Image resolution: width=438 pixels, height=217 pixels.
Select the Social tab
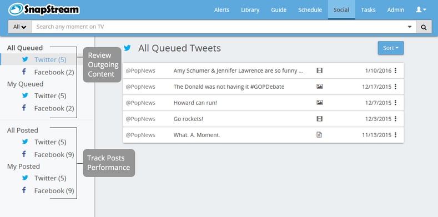(x=341, y=10)
